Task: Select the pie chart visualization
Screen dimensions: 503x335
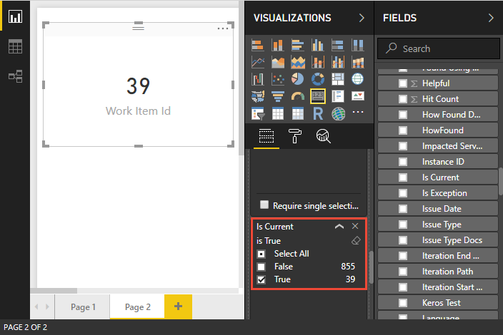Action: click(x=298, y=79)
